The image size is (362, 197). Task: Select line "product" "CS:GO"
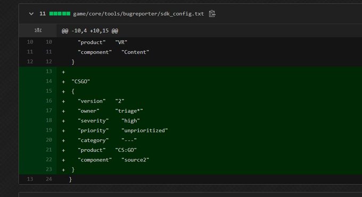click(107, 150)
